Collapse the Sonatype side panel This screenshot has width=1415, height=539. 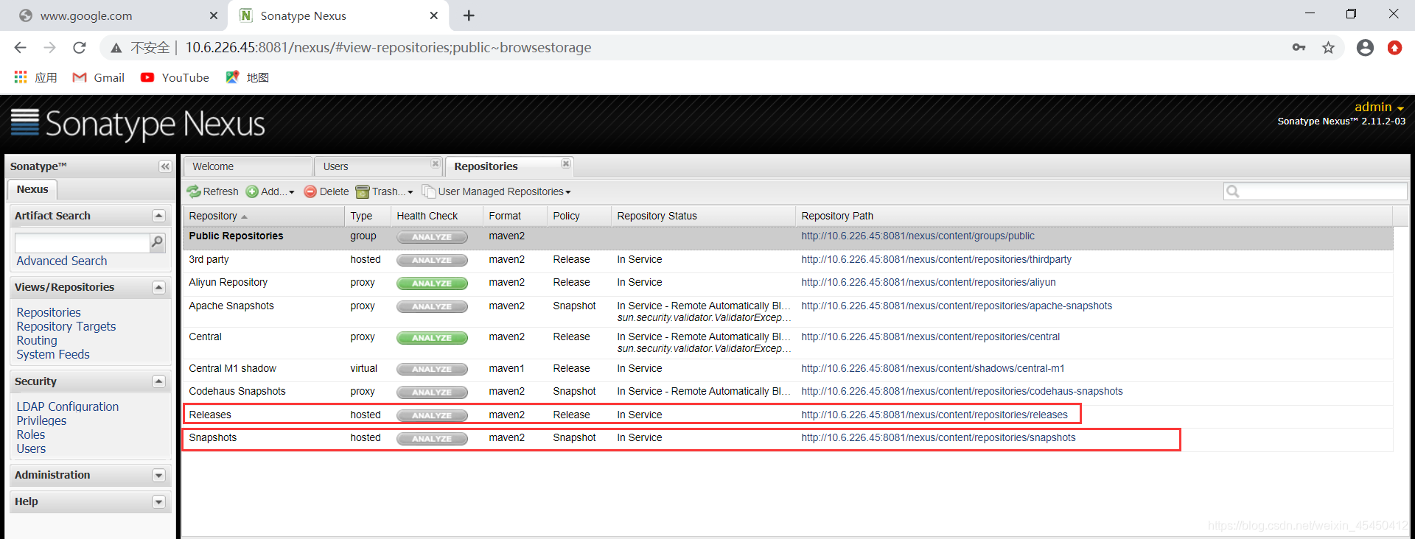(165, 166)
